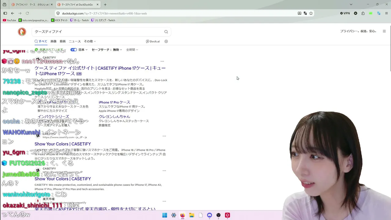
Task: Open the ケースティファイ公式サイト ad result title
Action: click(x=100, y=71)
